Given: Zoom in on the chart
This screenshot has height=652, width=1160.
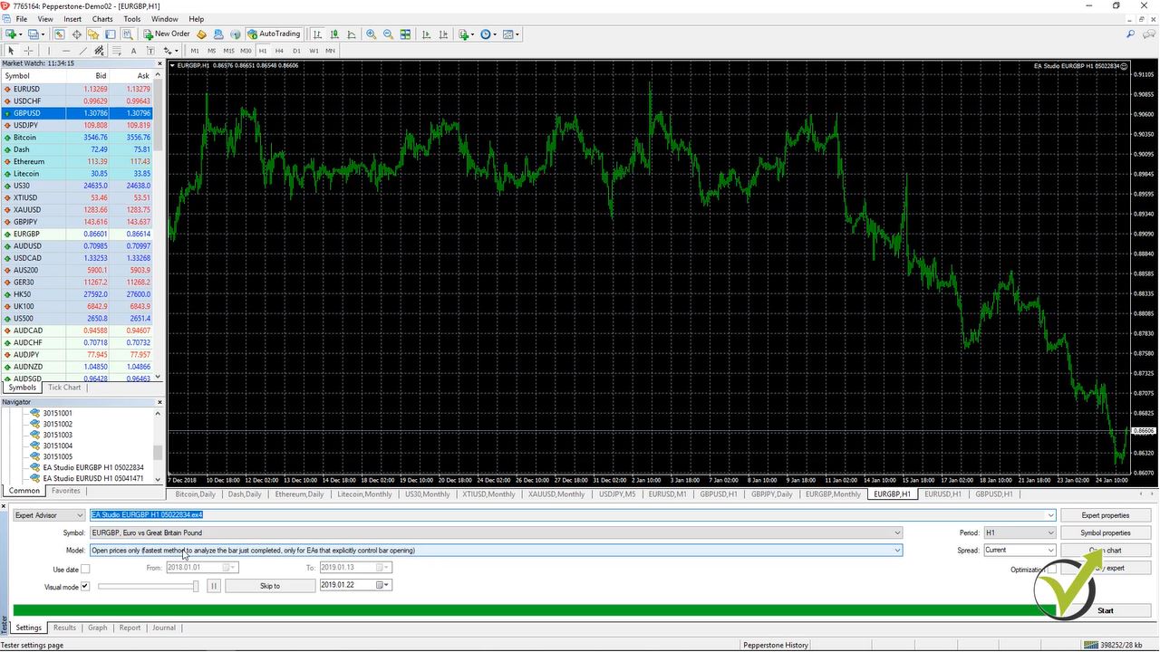Looking at the screenshot, I should click(370, 34).
